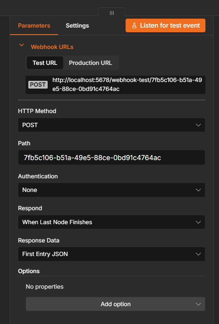
Task: Copy the webhook test URL text
Action: click(x=127, y=85)
